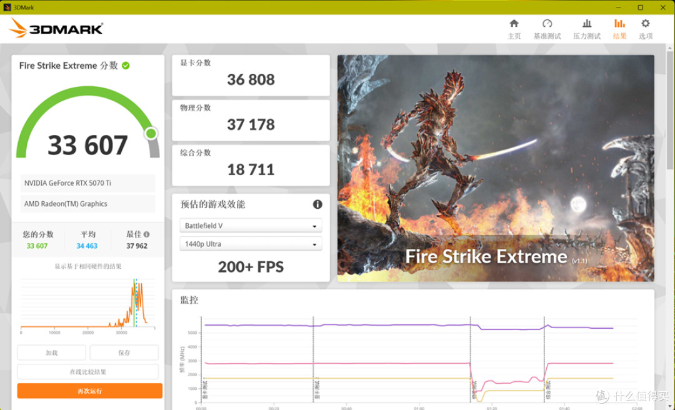Switch to the 结果 results tab

pos(619,29)
